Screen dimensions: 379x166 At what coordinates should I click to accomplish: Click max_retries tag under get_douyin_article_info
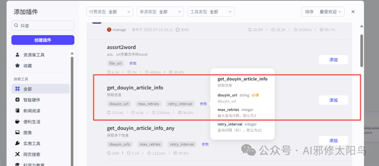(x=148, y=104)
